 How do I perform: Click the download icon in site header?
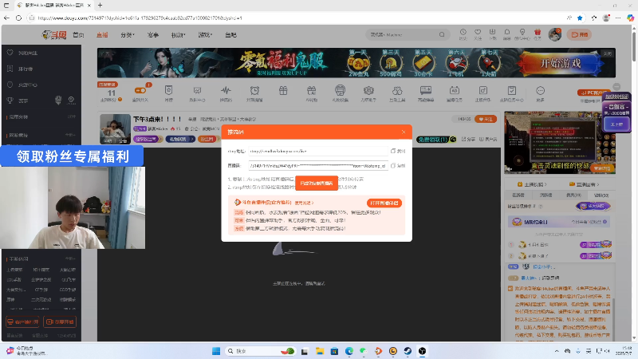[x=492, y=32]
